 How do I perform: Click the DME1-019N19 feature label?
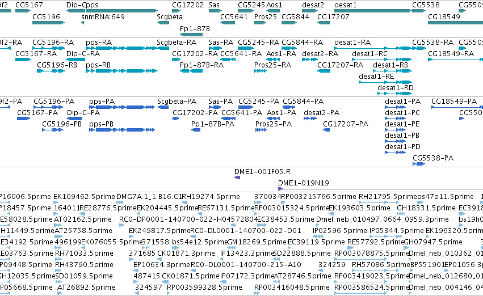tap(304, 183)
